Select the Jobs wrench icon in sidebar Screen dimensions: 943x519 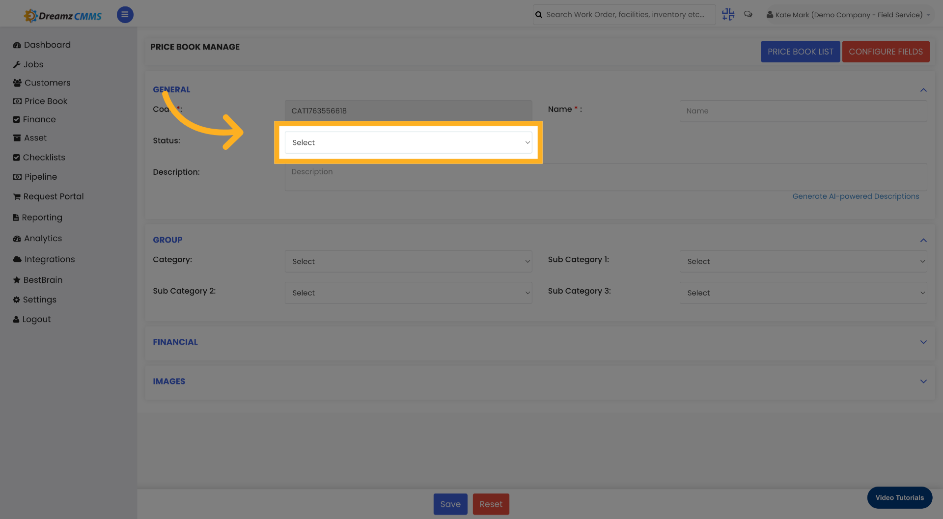17,64
